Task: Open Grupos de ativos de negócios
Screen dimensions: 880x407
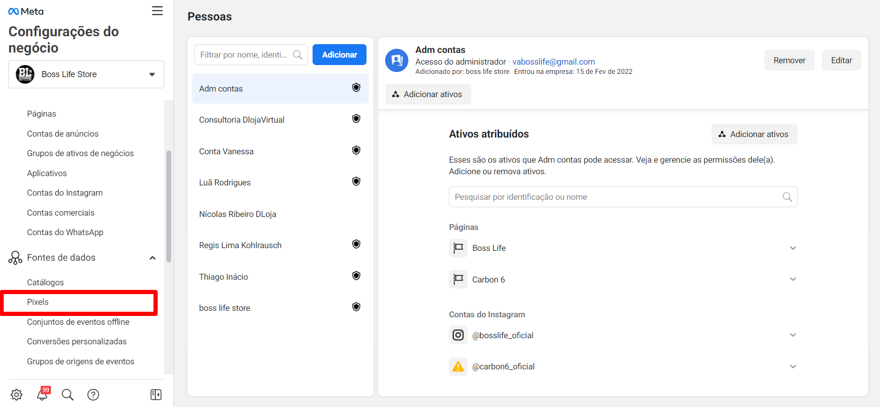Action: [80, 153]
